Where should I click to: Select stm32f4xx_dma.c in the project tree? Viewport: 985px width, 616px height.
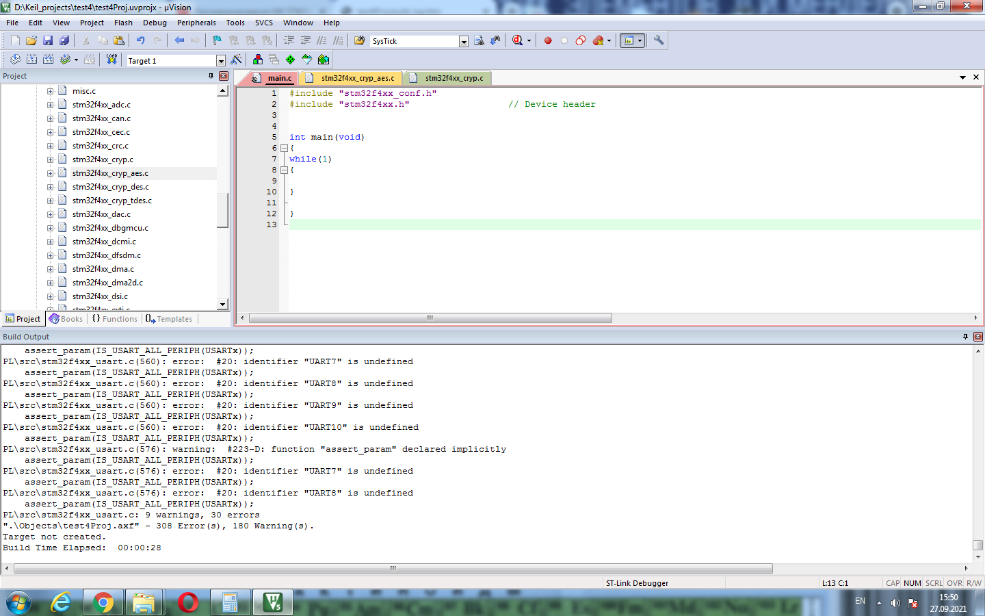(103, 269)
